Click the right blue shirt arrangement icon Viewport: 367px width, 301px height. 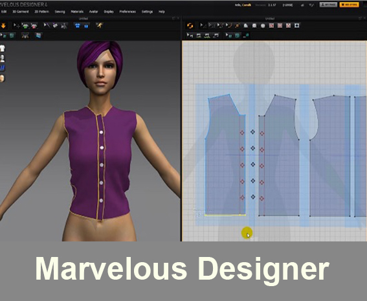pos(86,26)
